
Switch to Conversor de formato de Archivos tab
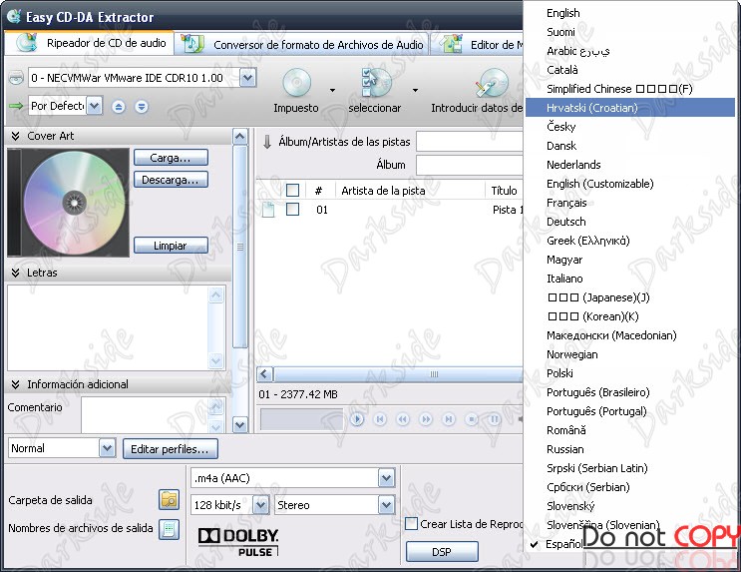point(302,45)
